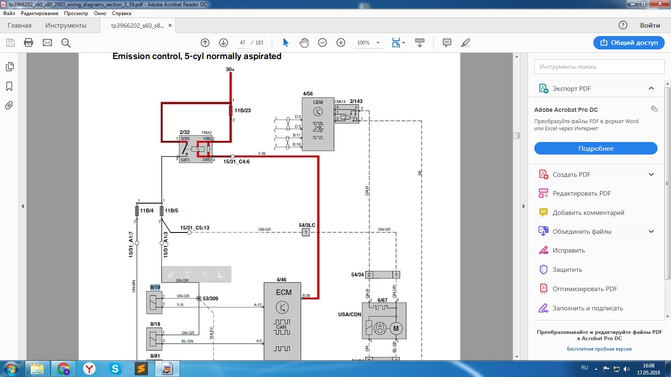Viewport: 671px width, 377px height.
Task: Open Yandex browser from taskbar
Action: click(x=89, y=369)
